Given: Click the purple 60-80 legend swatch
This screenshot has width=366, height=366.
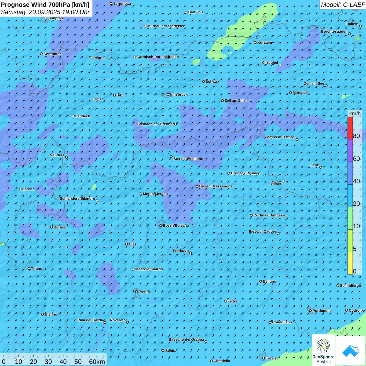Looking at the screenshot, I should [x=350, y=151].
